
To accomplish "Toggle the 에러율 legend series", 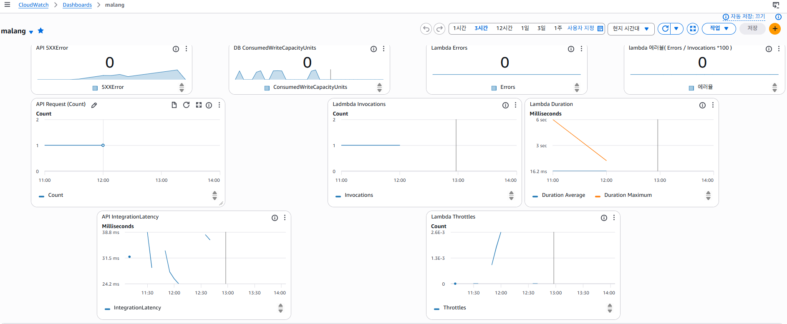I will (701, 87).
